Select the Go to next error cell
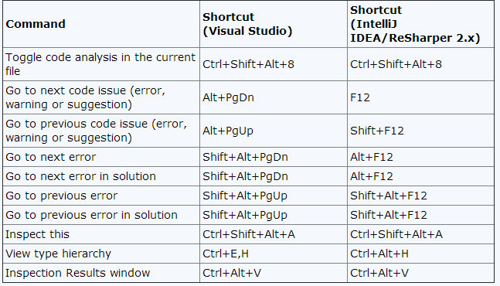Image resolution: width=500 pixels, height=286 pixels. (x=101, y=157)
